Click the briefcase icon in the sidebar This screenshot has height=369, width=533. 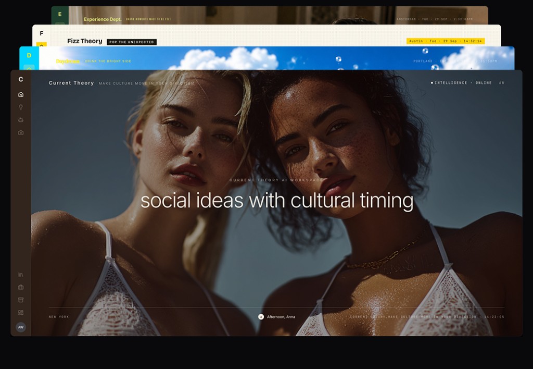coord(21,287)
